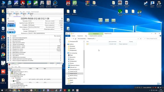This screenshot has width=164, height=92.
Task: Collapse the SSDPR-PX500-512-80 node in HWMonitor
Action: [x=11, y=76]
